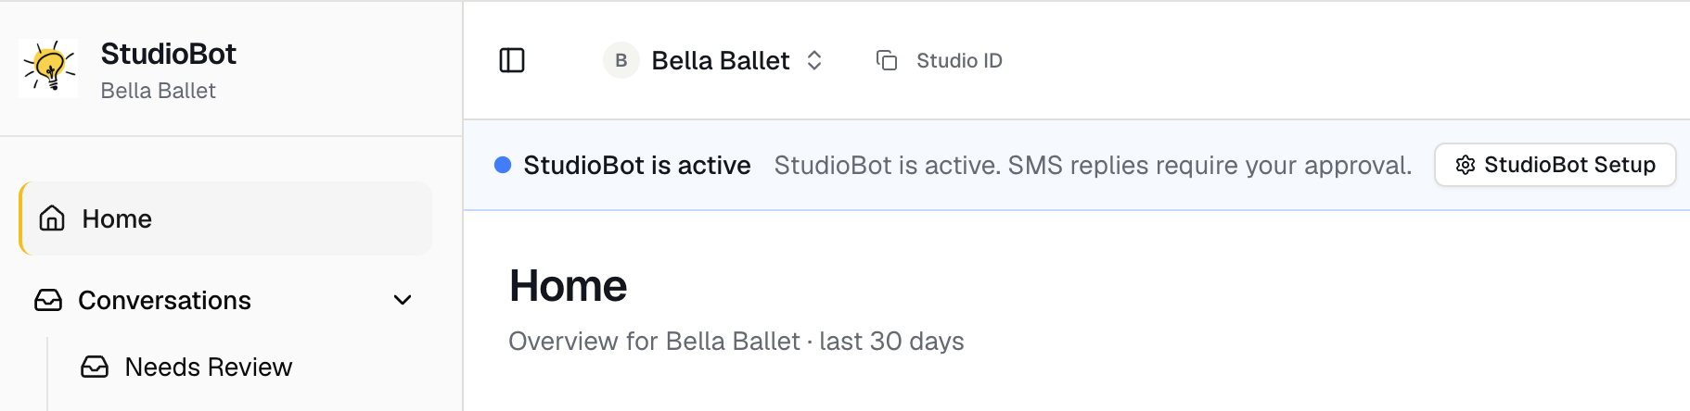The image size is (1690, 411).
Task: Click the StudioBot brand title
Action: click(168, 54)
